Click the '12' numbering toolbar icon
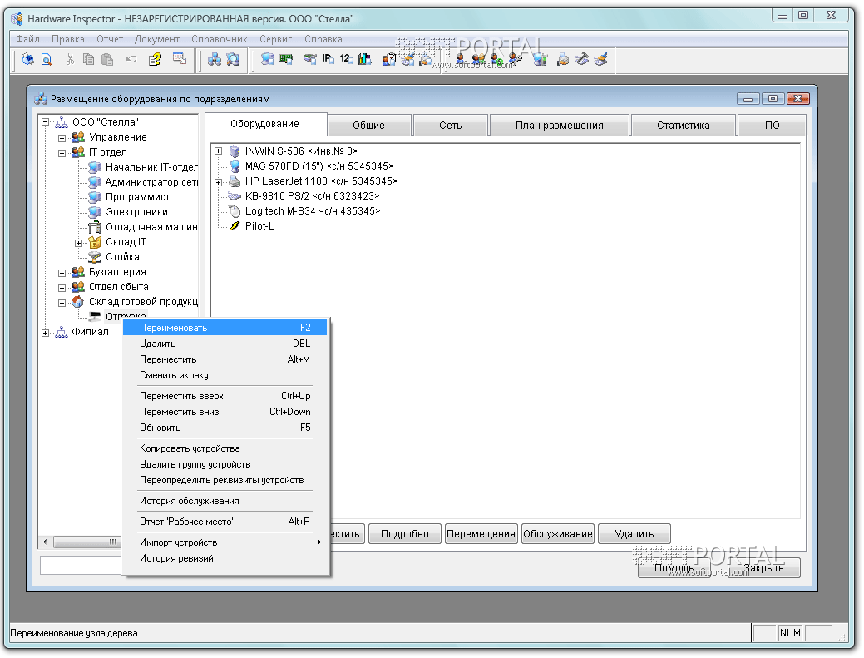Screen dimensions: 864x658 tap(346, 59)
